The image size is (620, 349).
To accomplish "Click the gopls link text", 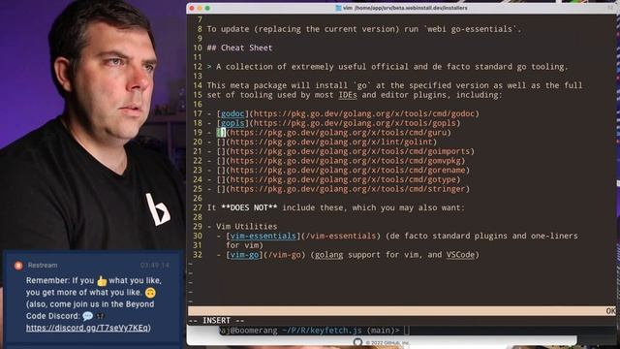I will tap(232, 123).
